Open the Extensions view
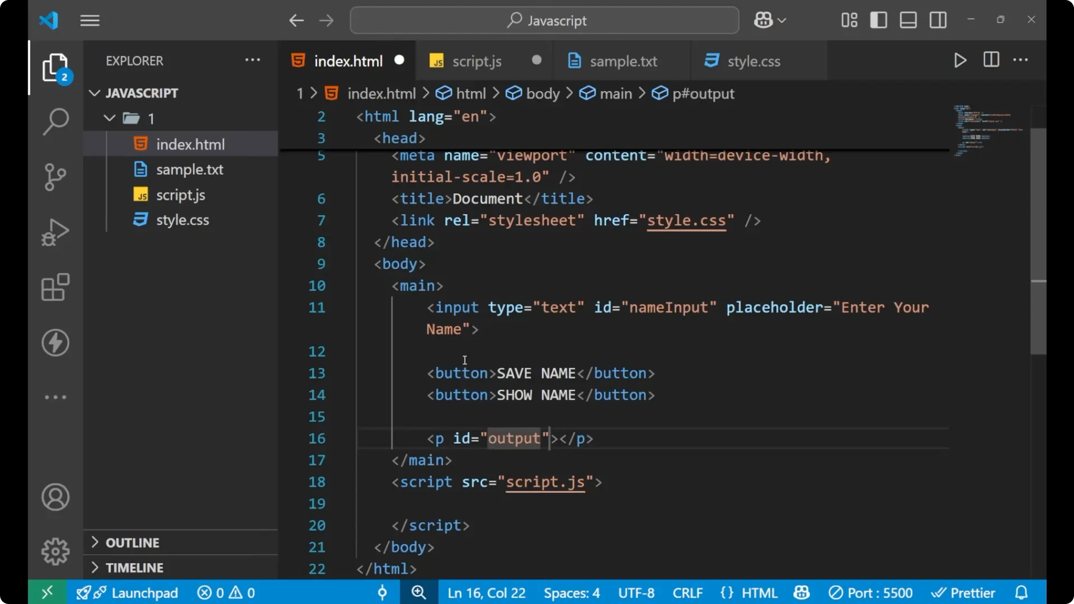This screenshot has width=1074, height=604. point(55,287)
